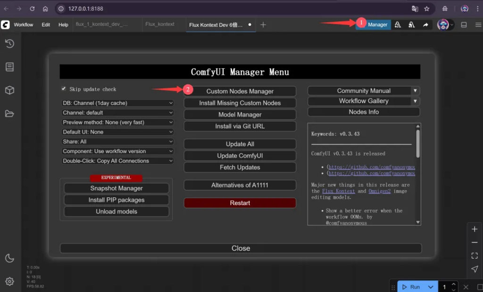Click the fit-view frame icon
Viewport: 483px width, 292px height.
475,256
